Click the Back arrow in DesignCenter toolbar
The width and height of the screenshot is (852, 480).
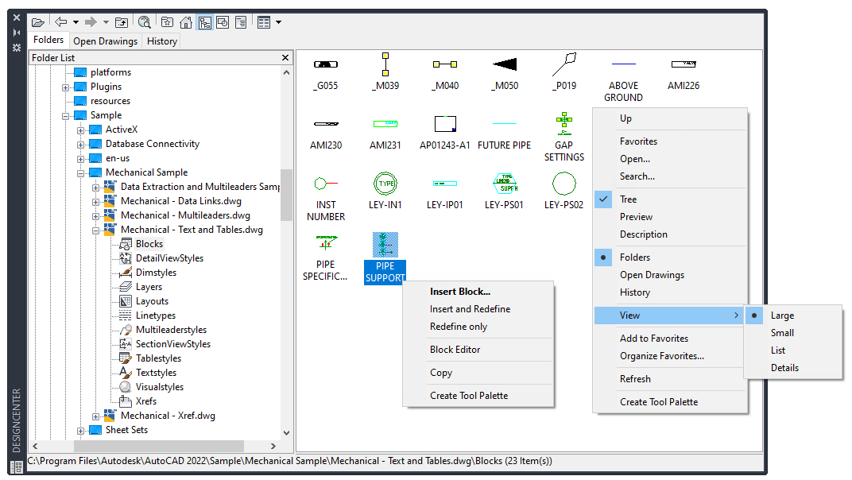[60, 22]
